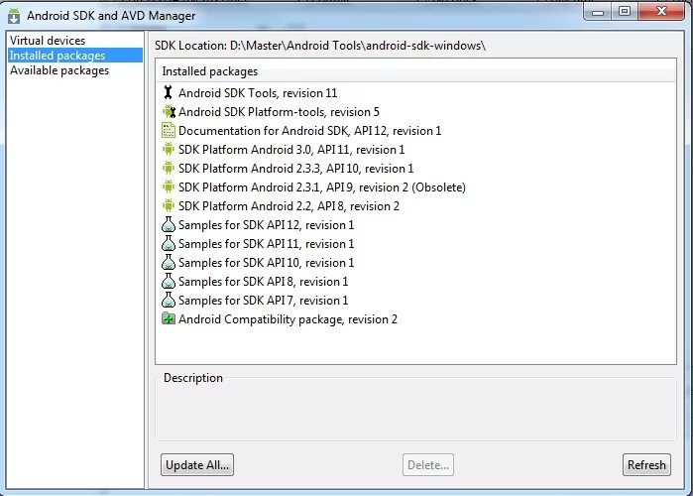Select Installed packages in the sidebar
693x496 pixels.
[x=58, y=56]
